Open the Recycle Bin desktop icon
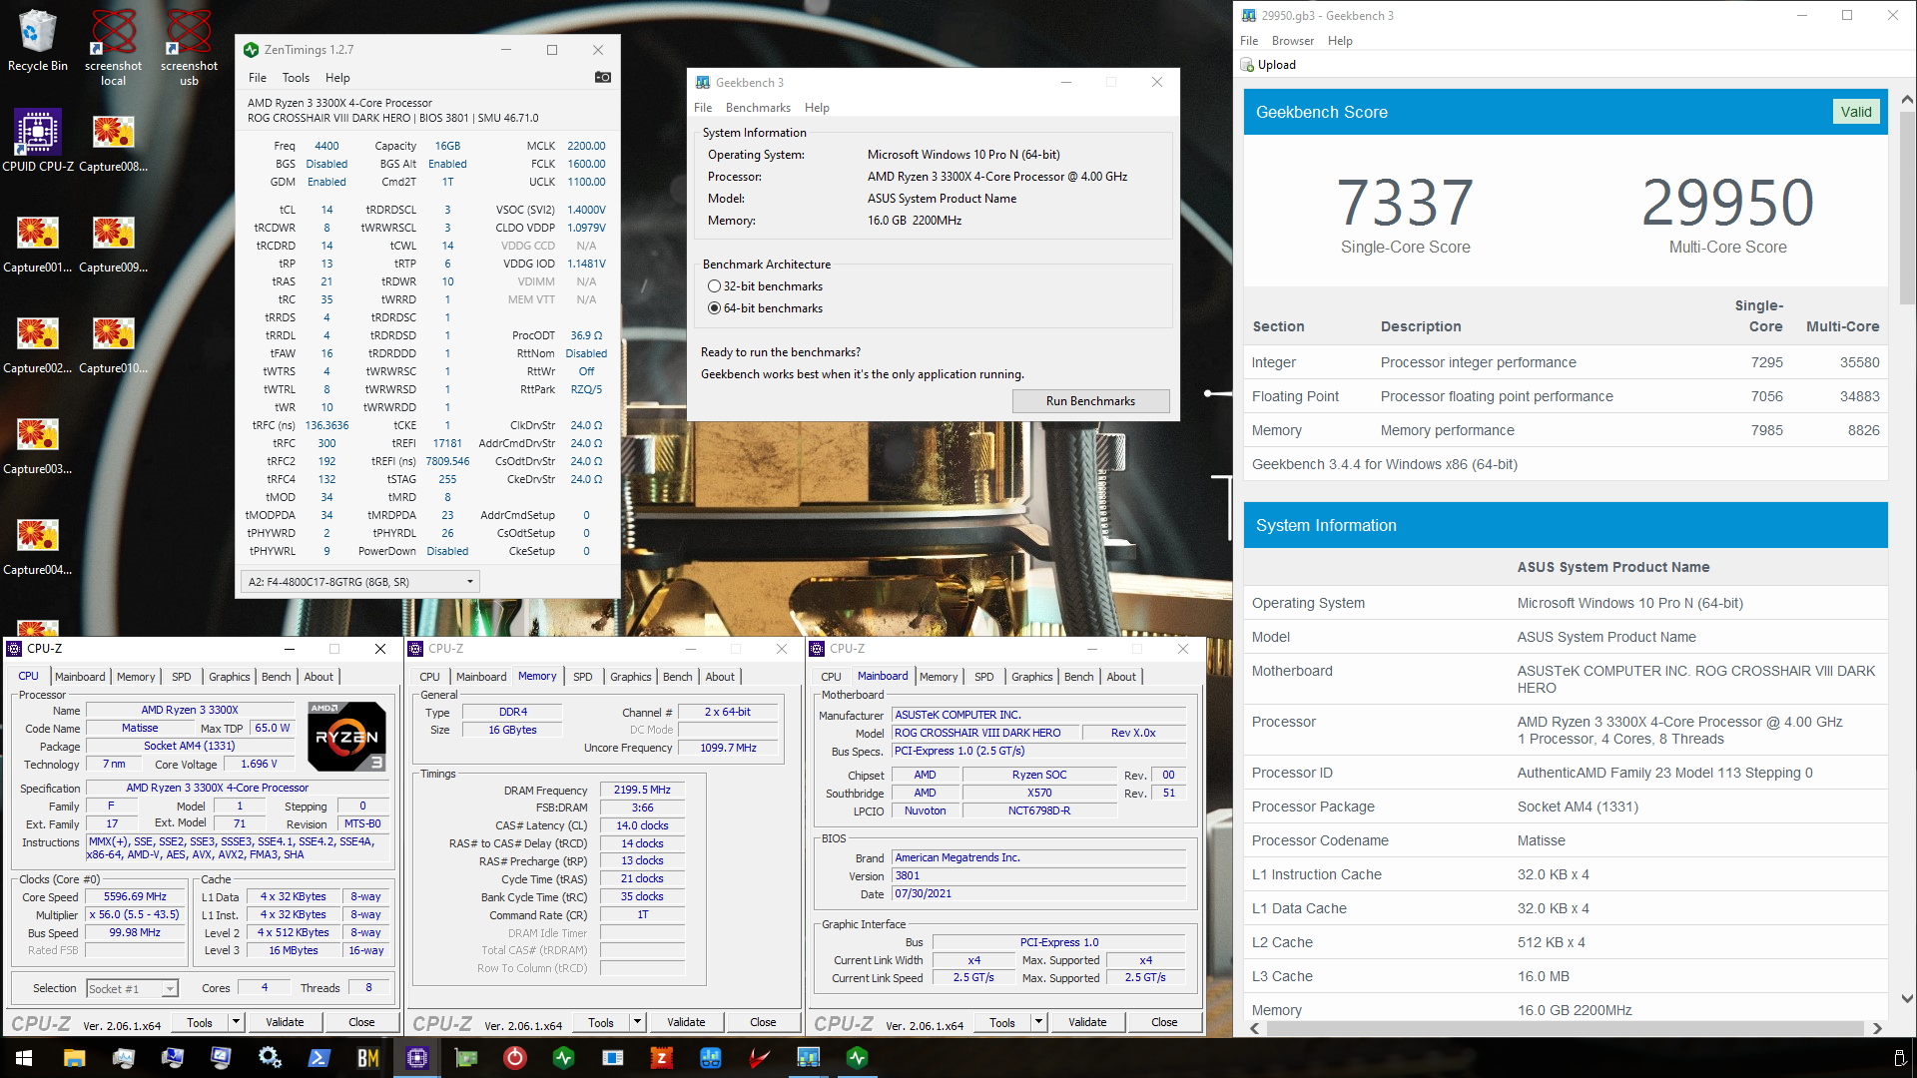This screenshot has height=1078, width=1917. (38, 40)
